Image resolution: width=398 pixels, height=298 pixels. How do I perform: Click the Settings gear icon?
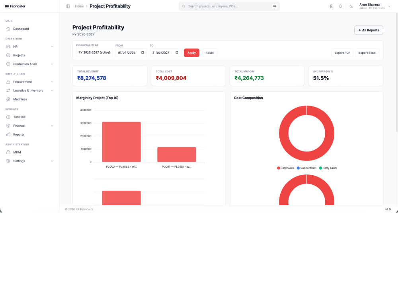[x=8, y=161]
